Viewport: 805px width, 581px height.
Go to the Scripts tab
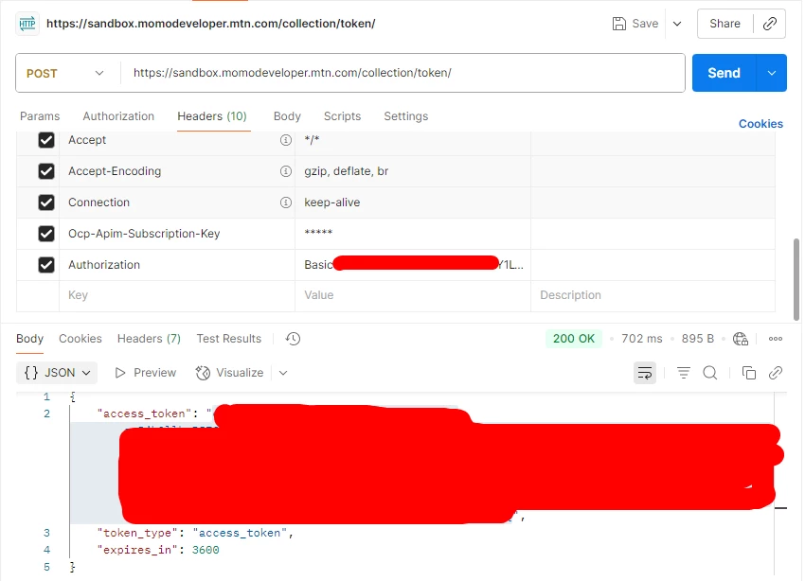point(343,116)
